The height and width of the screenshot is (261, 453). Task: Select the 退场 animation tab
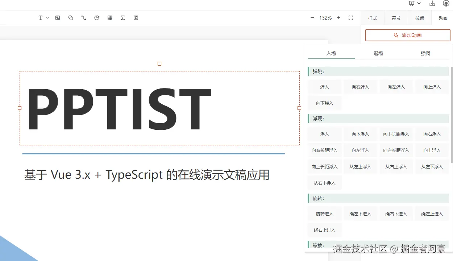(x=378, y=53)
